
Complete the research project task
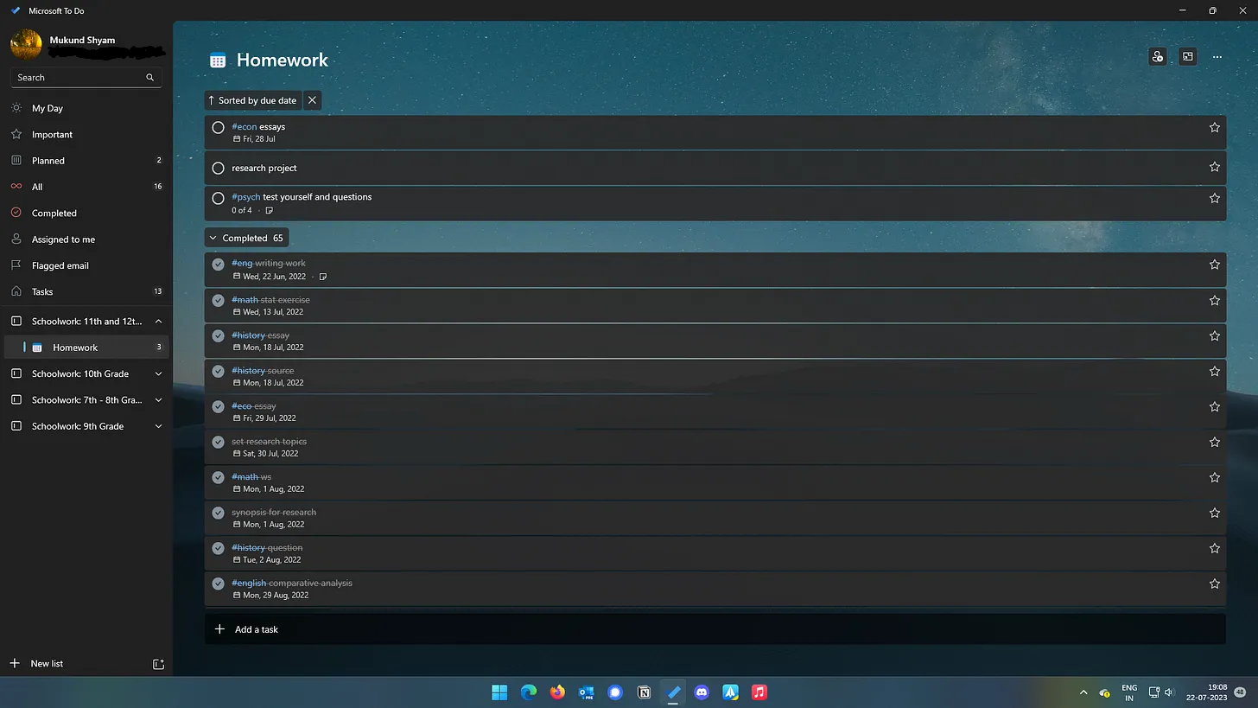(x=219, y=169)
